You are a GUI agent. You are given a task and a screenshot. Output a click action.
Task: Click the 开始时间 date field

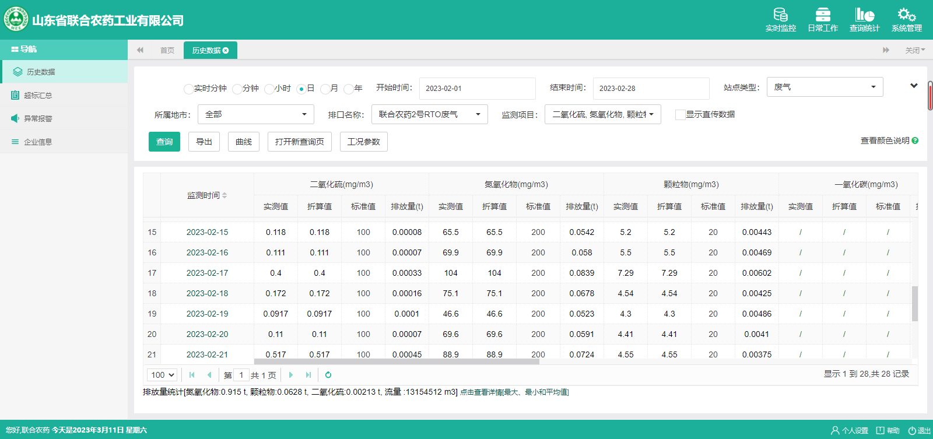coord(478,89)
